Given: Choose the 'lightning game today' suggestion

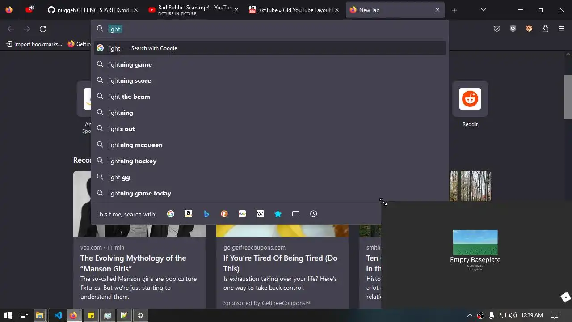Looking at the screenshot, I should 270,193.
